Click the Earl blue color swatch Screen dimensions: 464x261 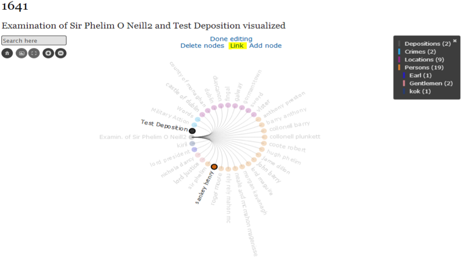click(x=404, y=76)
